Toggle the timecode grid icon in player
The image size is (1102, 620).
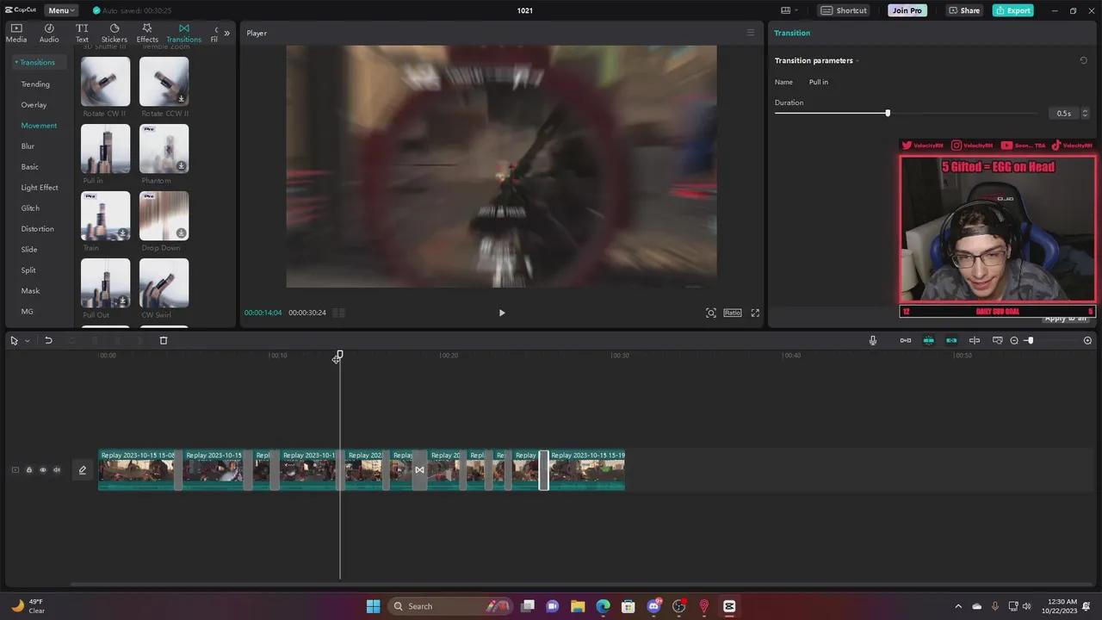click(x=339, y=313)
